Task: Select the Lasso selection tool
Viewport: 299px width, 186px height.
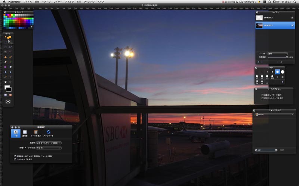Action: click(x=10, y=47)
